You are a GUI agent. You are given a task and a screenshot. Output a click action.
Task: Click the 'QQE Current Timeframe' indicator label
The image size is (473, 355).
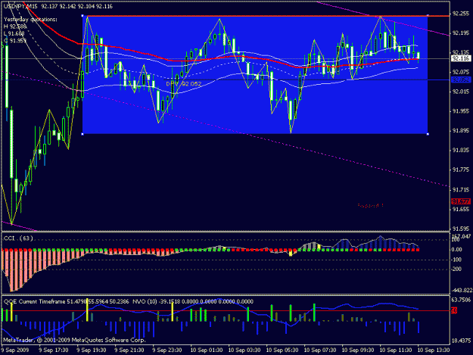[34, 301]
